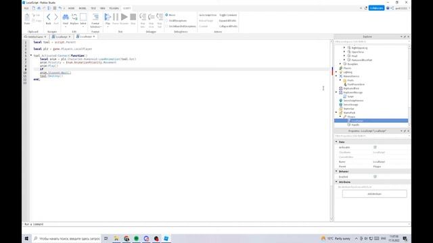The height and width of the screenshot is (243, 433).
Task: Open File Explorer from the taskbar
Action: click(x=116, y=238)
